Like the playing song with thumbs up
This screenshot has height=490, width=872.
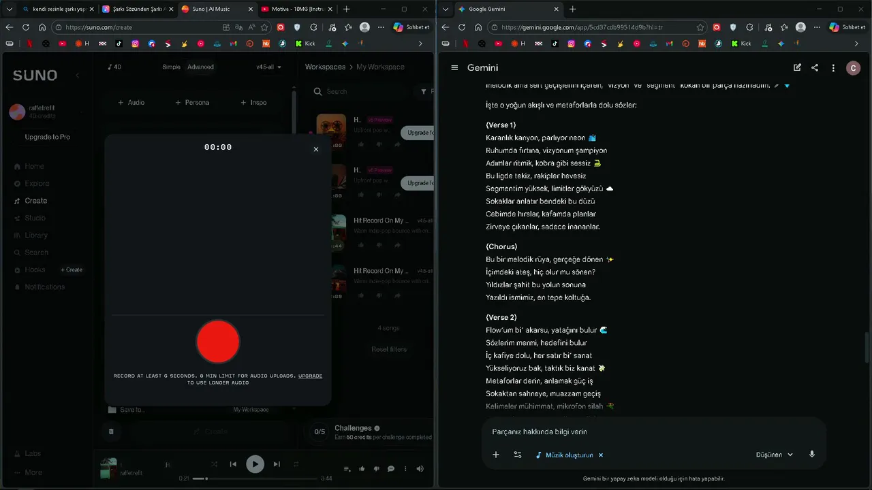coord(362,469)
